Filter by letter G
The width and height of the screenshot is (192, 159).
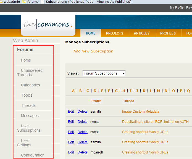[x=116, y=91]
